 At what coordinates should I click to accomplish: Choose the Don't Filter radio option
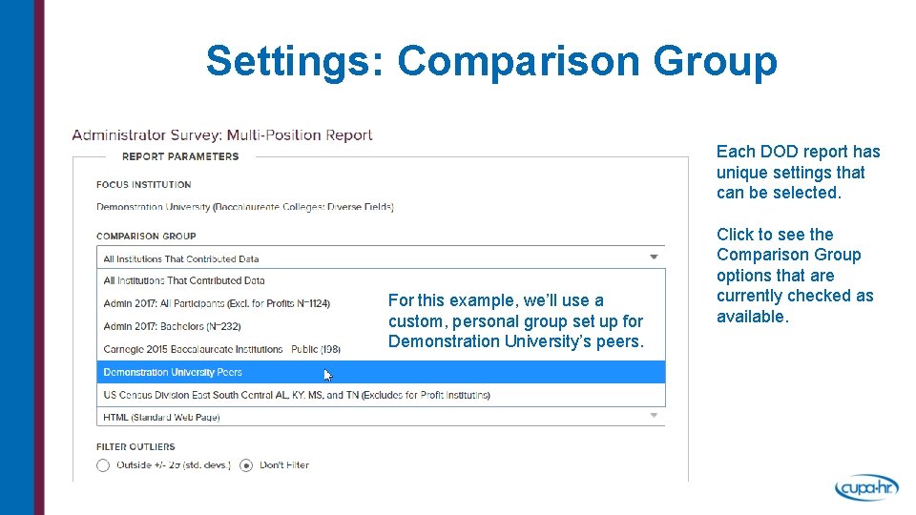click(246, 465)
